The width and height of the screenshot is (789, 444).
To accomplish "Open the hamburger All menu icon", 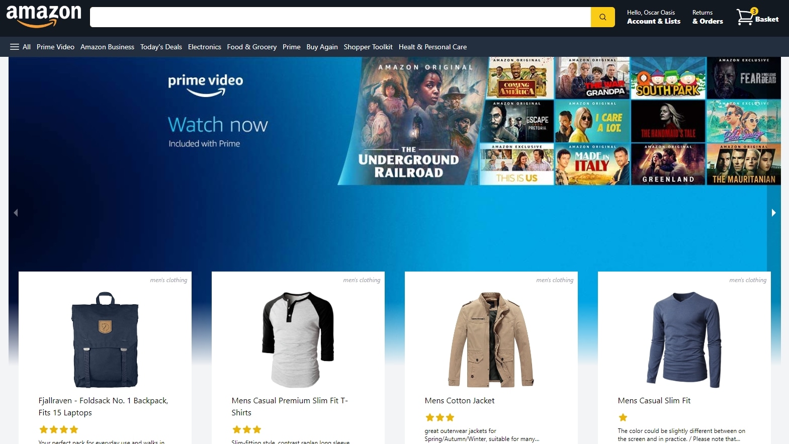I will pyautogui.click(x=15, y=47).
